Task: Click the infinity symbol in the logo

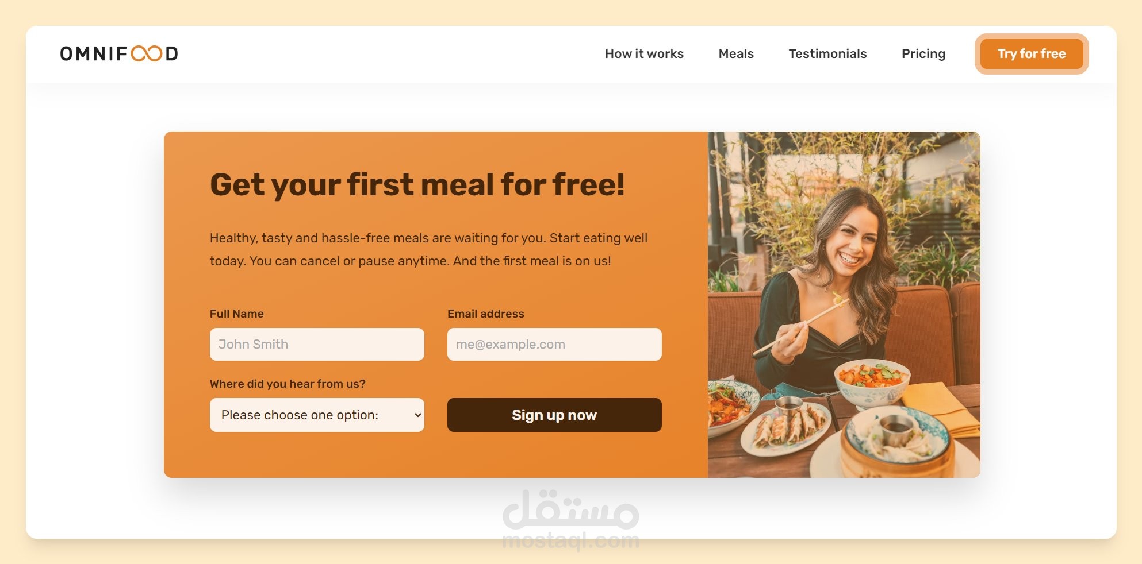Action: tap(146, 53)
